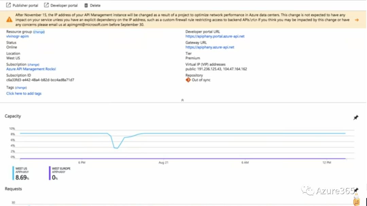The width and height of the screenshot is (367, 206).
Task: Pin the Requests chart to dashboard
Action: [x=355, y=190]
